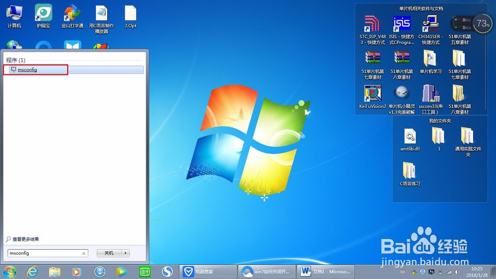Click the 73% memory usage circle widget

(483, 23)
